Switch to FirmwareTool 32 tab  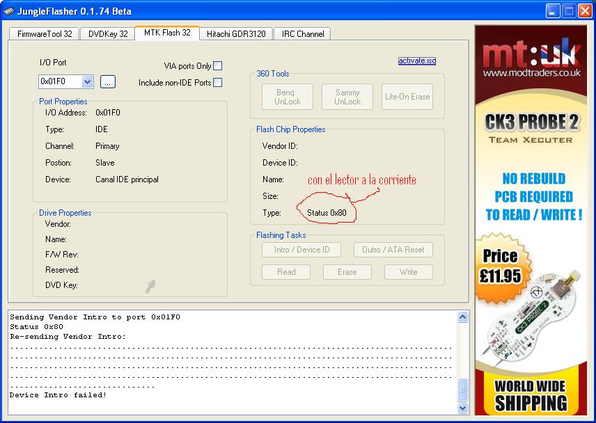coord(45,34)
